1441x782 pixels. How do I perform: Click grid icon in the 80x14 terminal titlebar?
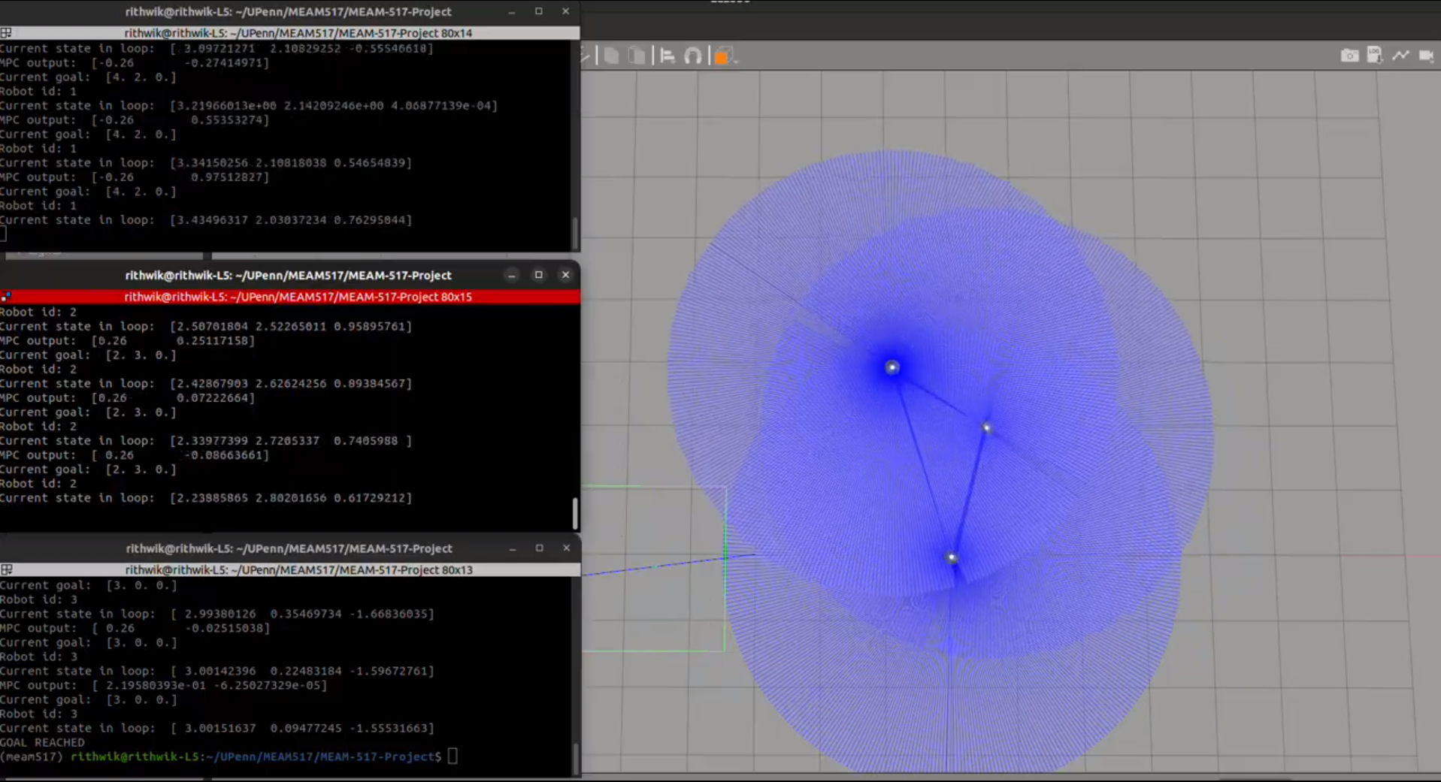(x=6, y=33)
